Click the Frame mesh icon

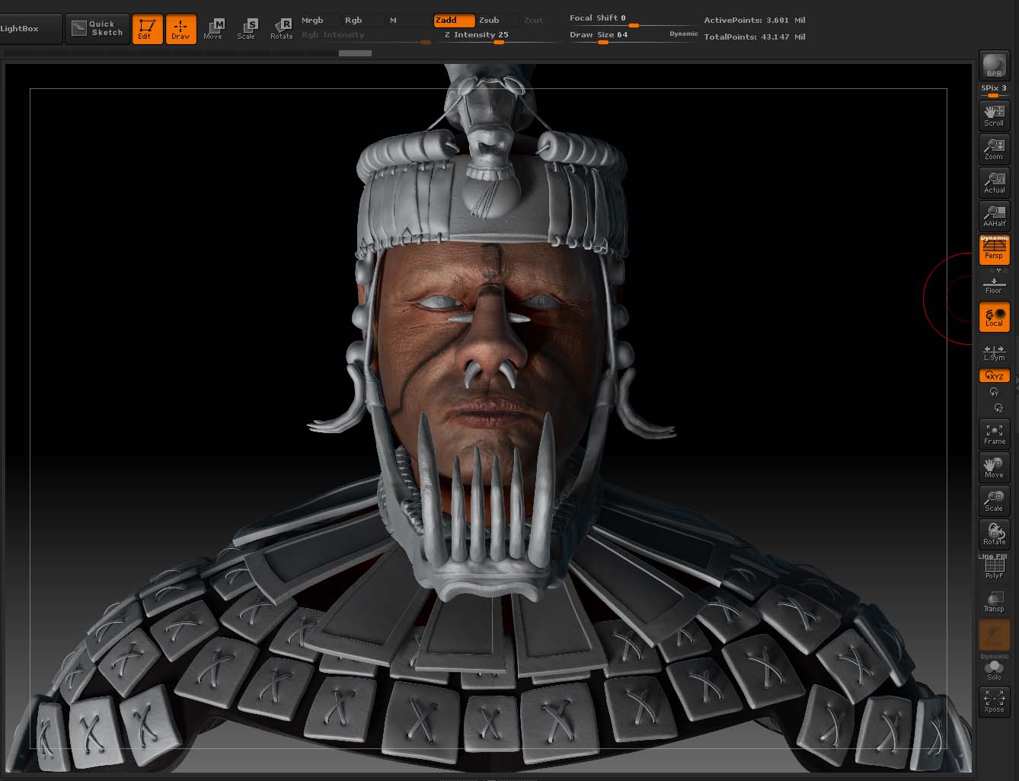point(994,434)
